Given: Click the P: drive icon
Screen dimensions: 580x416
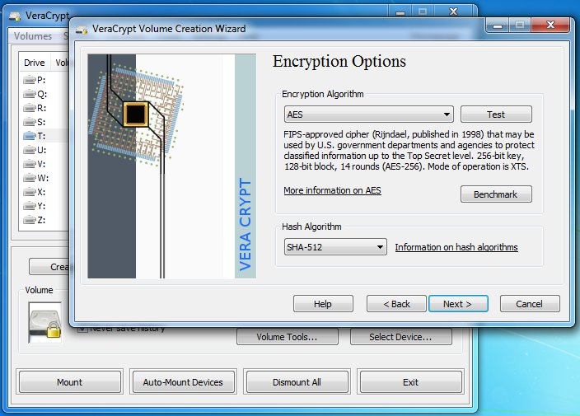Looking at the screenshot, I should (29, 80).
